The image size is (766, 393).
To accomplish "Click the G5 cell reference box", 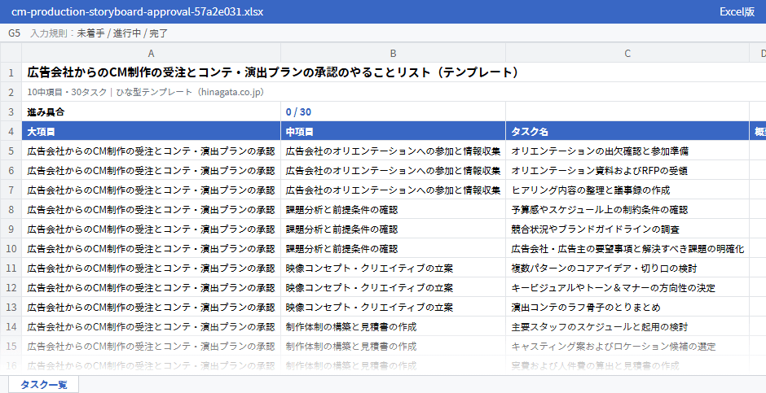I will 14,33.
